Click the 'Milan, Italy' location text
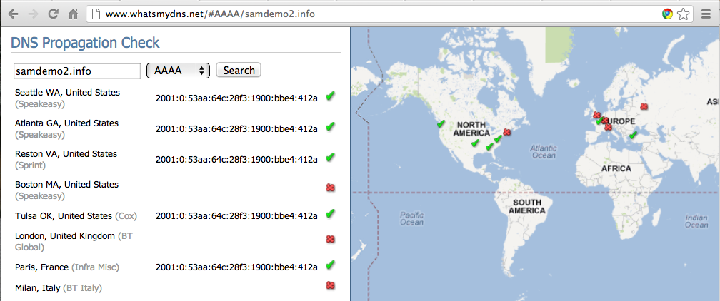The image size is (720, 301). click(x=38, y=288)
